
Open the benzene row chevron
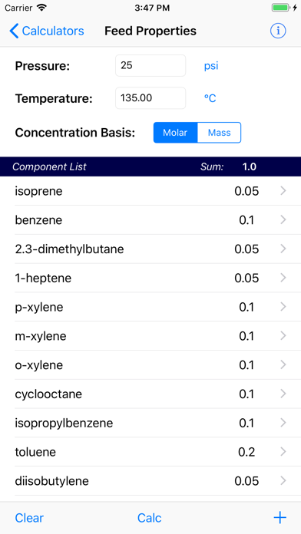click(x=283, y=220)
